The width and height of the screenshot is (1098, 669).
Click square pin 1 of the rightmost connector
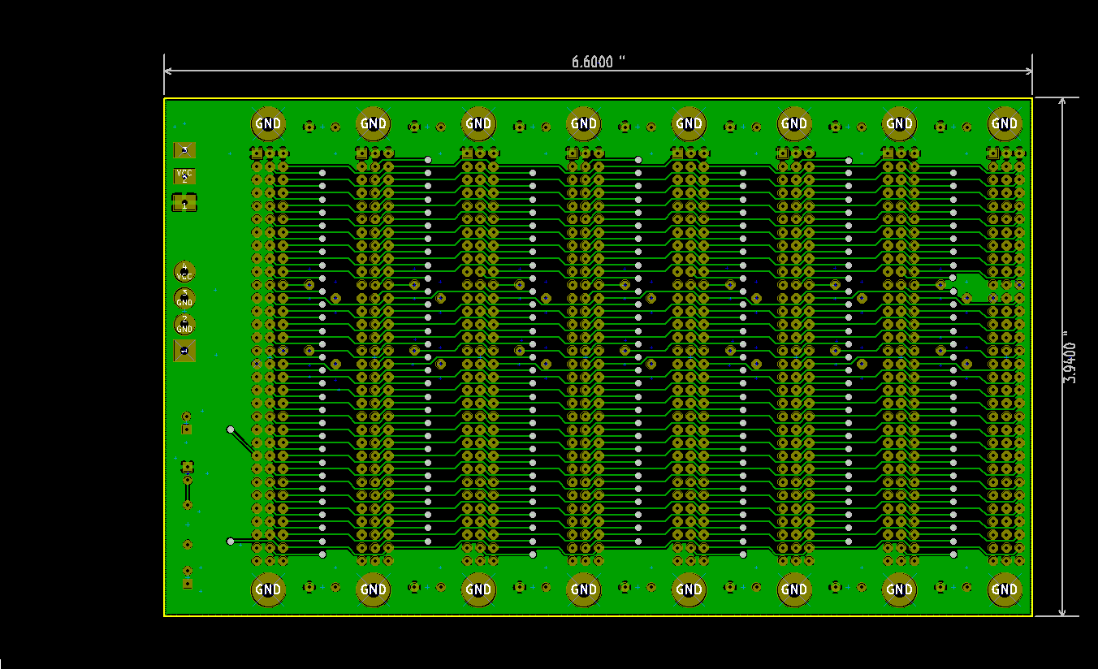click(993, 153)
